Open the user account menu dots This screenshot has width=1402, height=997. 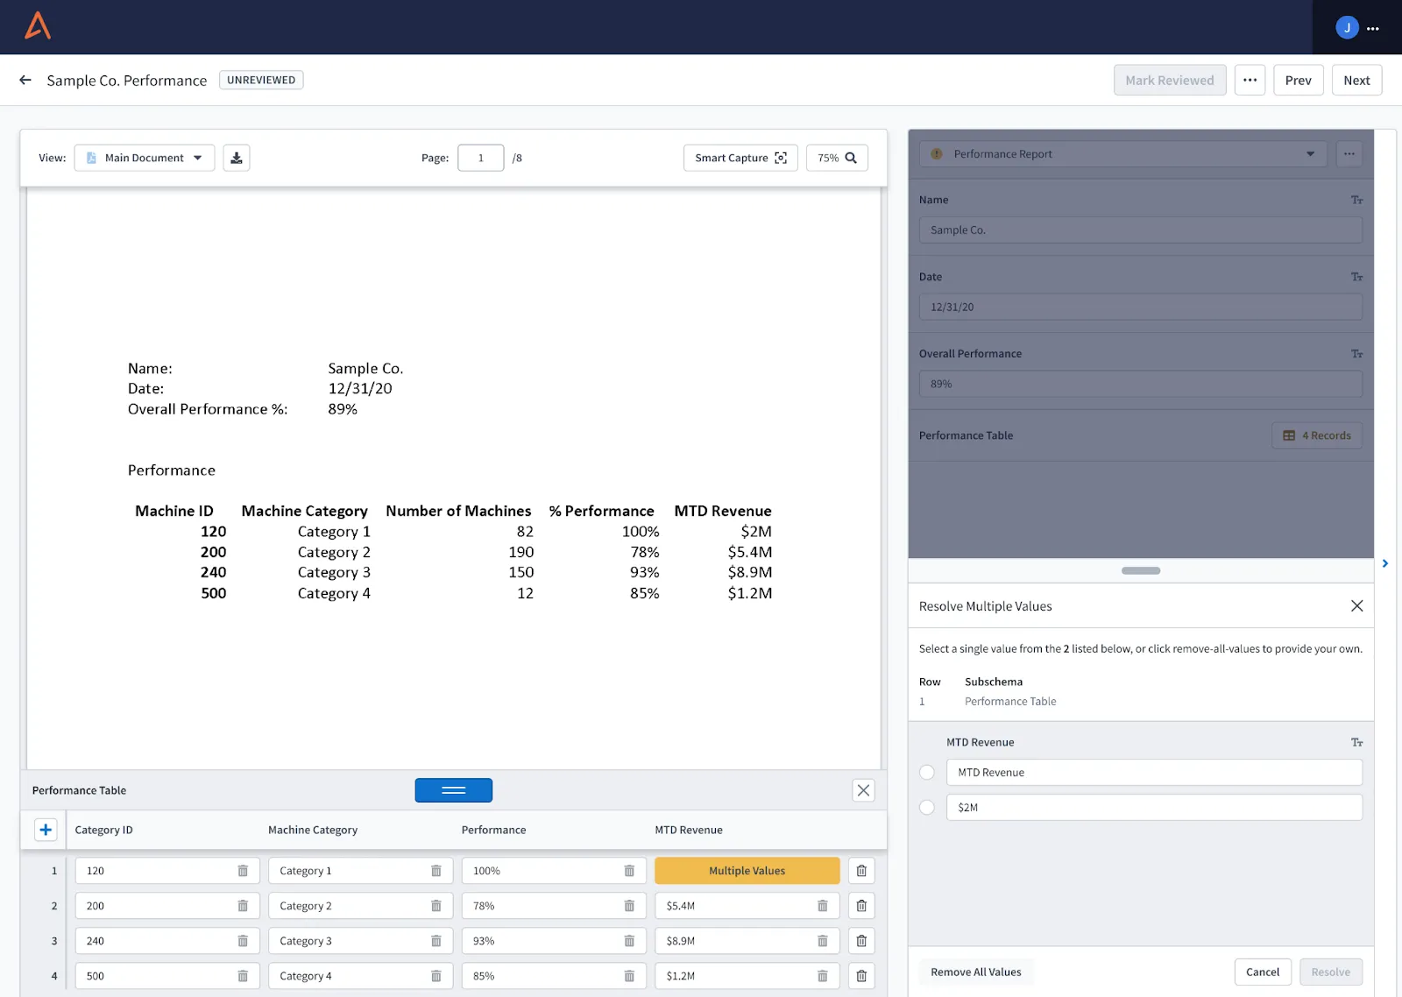tap(1373, 28)
